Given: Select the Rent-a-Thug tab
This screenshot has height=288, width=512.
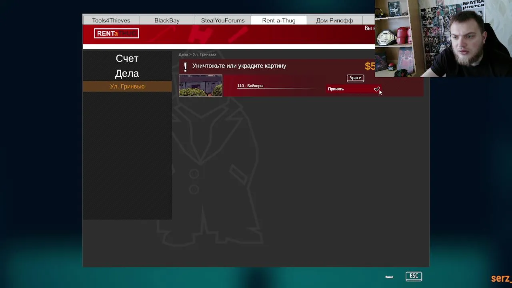Looking at the screenshot, I should pos(279,20).
